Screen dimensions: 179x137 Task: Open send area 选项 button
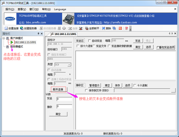[148, 47]
